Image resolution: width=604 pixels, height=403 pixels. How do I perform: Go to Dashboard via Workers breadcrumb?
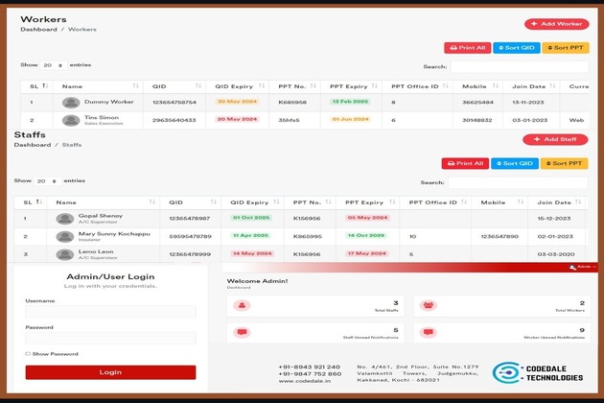click(38, 30)
